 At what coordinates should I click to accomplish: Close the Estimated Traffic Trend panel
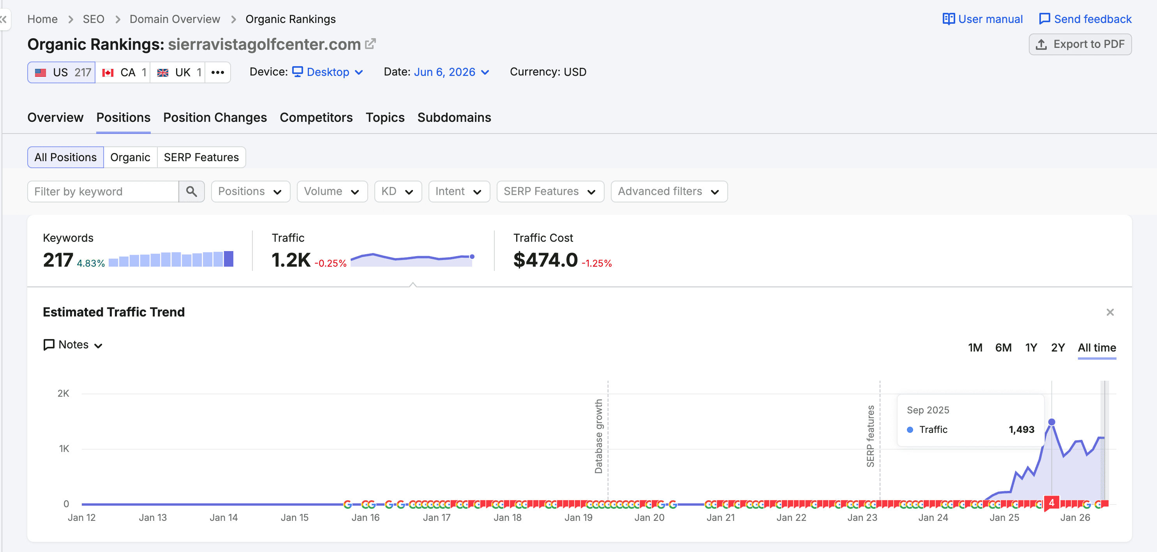tap(1110, 312)
